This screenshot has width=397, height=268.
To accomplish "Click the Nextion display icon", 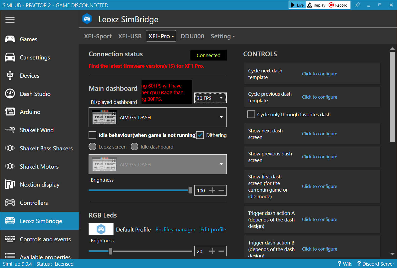I will pos(10,184).
